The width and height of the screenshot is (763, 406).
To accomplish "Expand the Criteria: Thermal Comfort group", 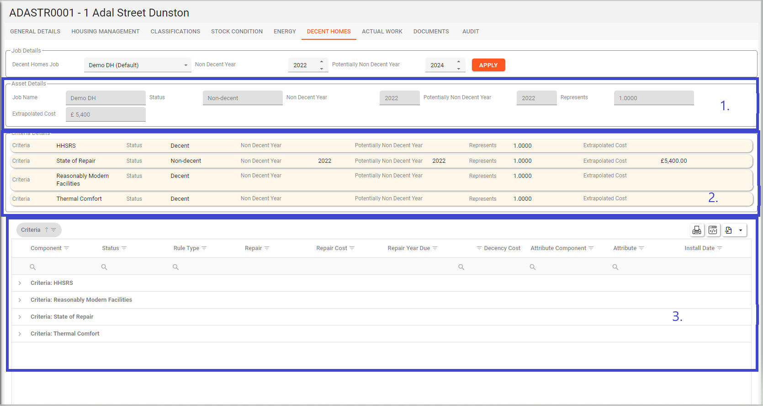I will [20, 334].
